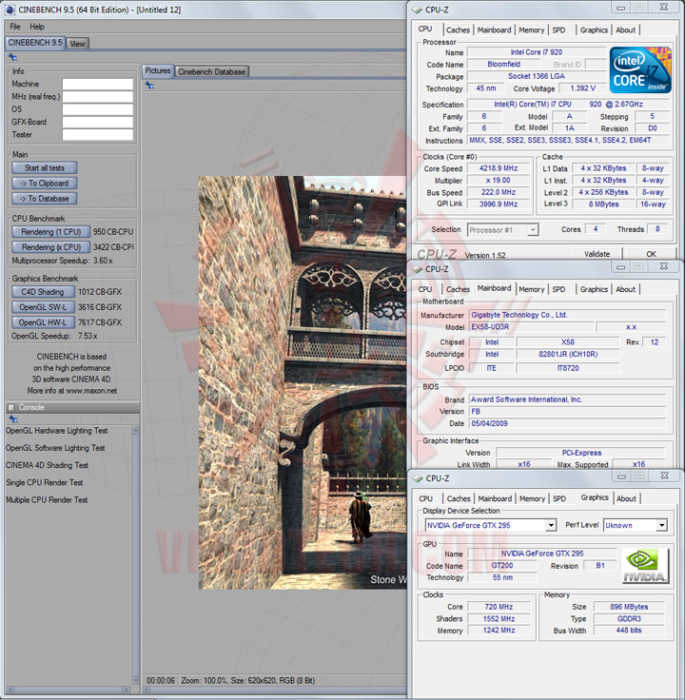Image resolution: width=685 pixels, height=700 pixels.
Task: Click the rendered Stone Wall picture
Action: [303, 382]
